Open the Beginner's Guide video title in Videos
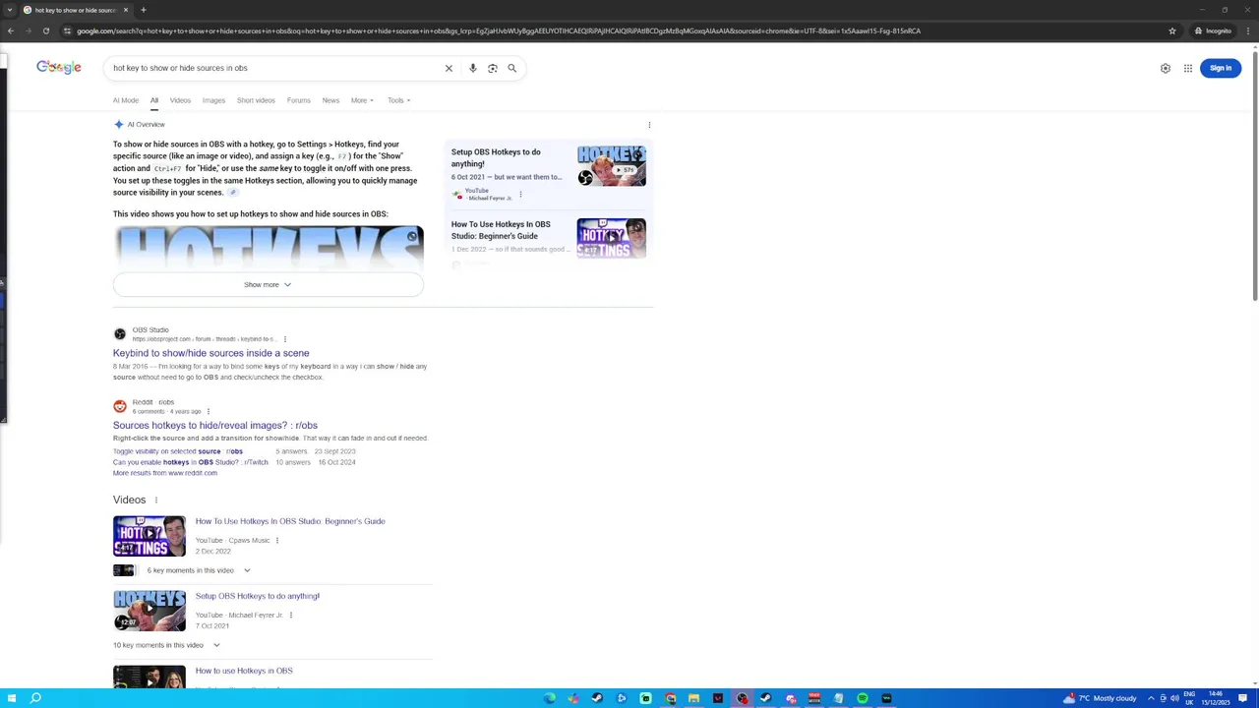The width and height of the screenshot is (1259, 708). point(290,521)
